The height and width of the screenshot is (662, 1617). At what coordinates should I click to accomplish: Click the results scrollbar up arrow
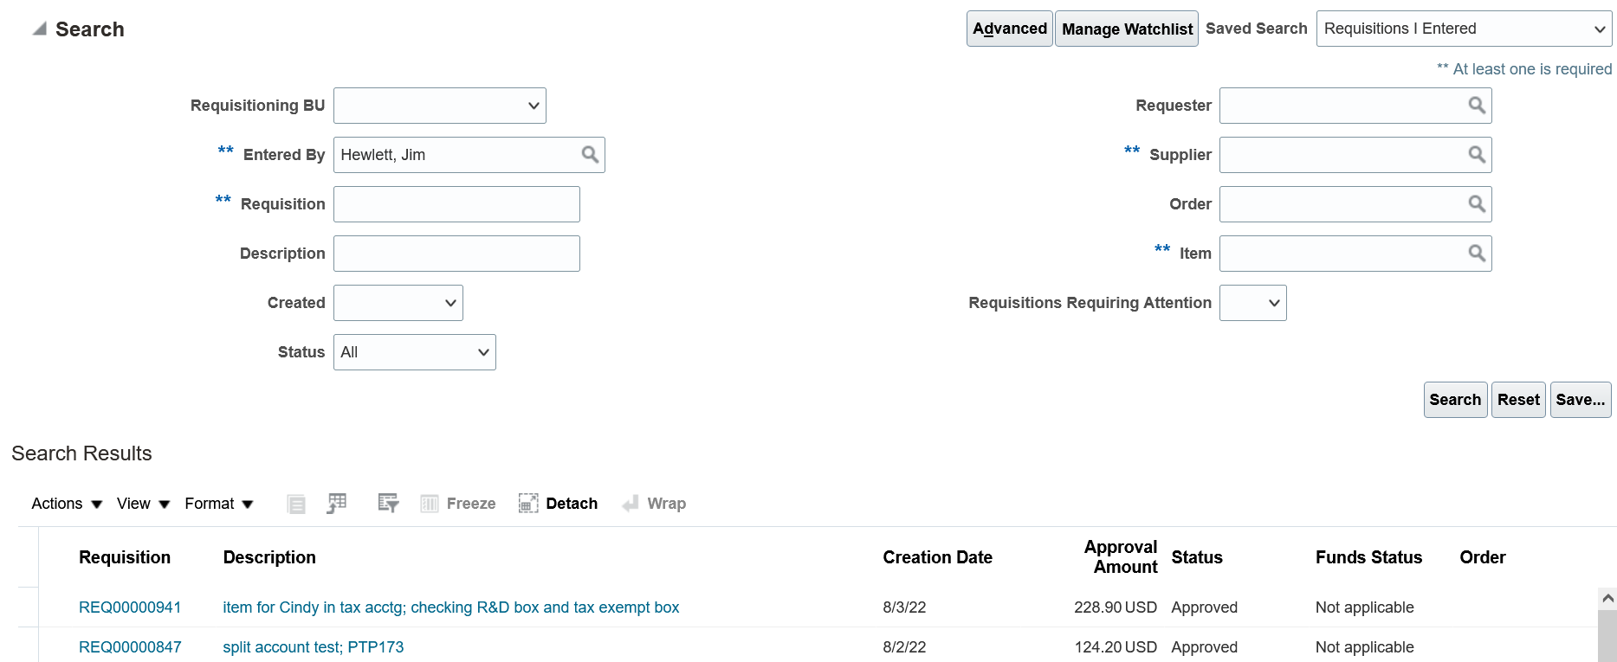[x=1607, y=598]
